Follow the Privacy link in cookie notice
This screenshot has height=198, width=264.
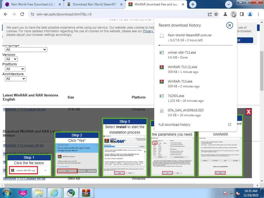[x=148, y=31]
